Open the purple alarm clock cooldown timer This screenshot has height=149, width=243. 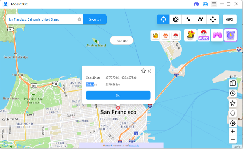(x=231, y=35)
